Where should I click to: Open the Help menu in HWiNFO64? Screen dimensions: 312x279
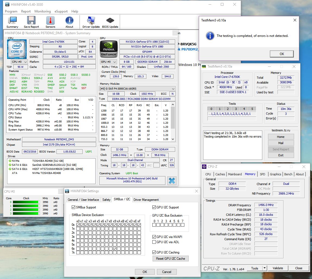tap(75, 11)
